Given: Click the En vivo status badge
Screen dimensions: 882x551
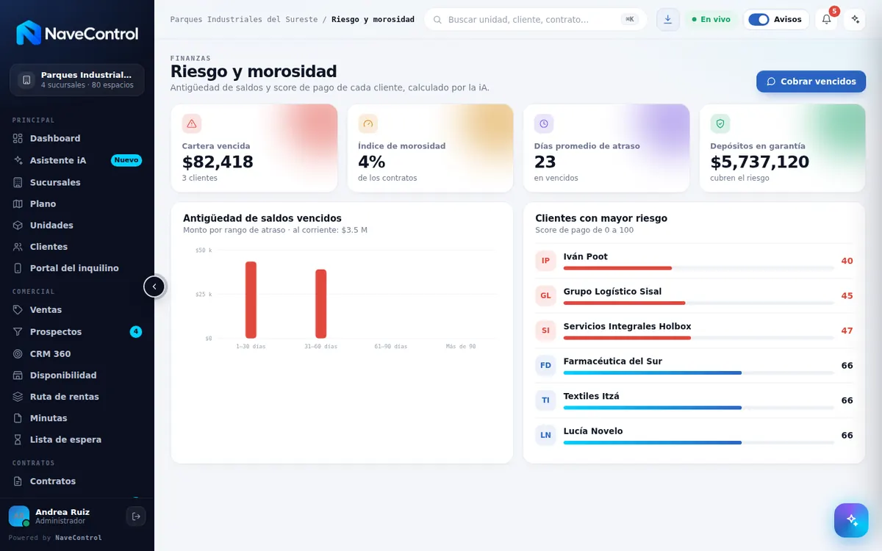Looking at the screenshot, I should tap(711, 19).
